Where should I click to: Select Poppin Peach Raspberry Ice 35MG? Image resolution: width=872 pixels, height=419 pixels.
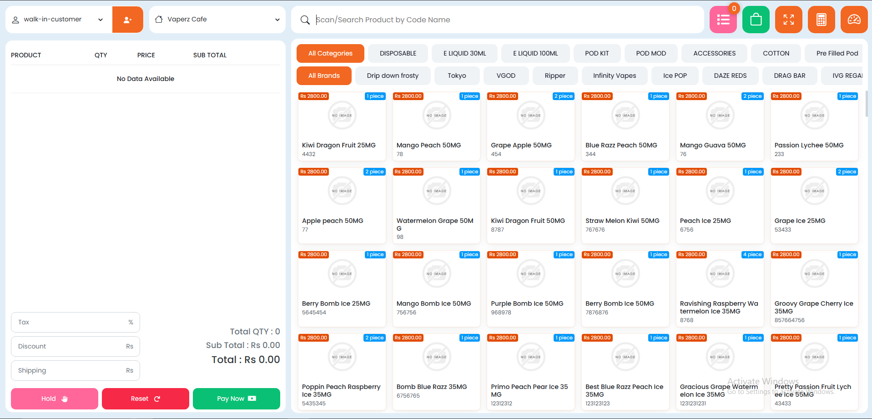coord(342,372)
